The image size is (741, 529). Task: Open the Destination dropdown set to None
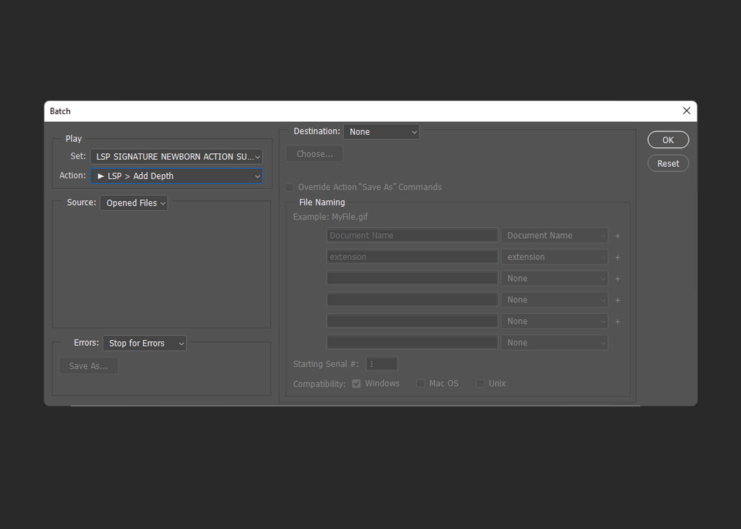tap(381, 132)
